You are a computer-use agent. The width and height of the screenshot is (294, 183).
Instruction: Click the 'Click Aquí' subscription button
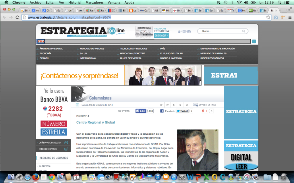[x=161, y=35]
